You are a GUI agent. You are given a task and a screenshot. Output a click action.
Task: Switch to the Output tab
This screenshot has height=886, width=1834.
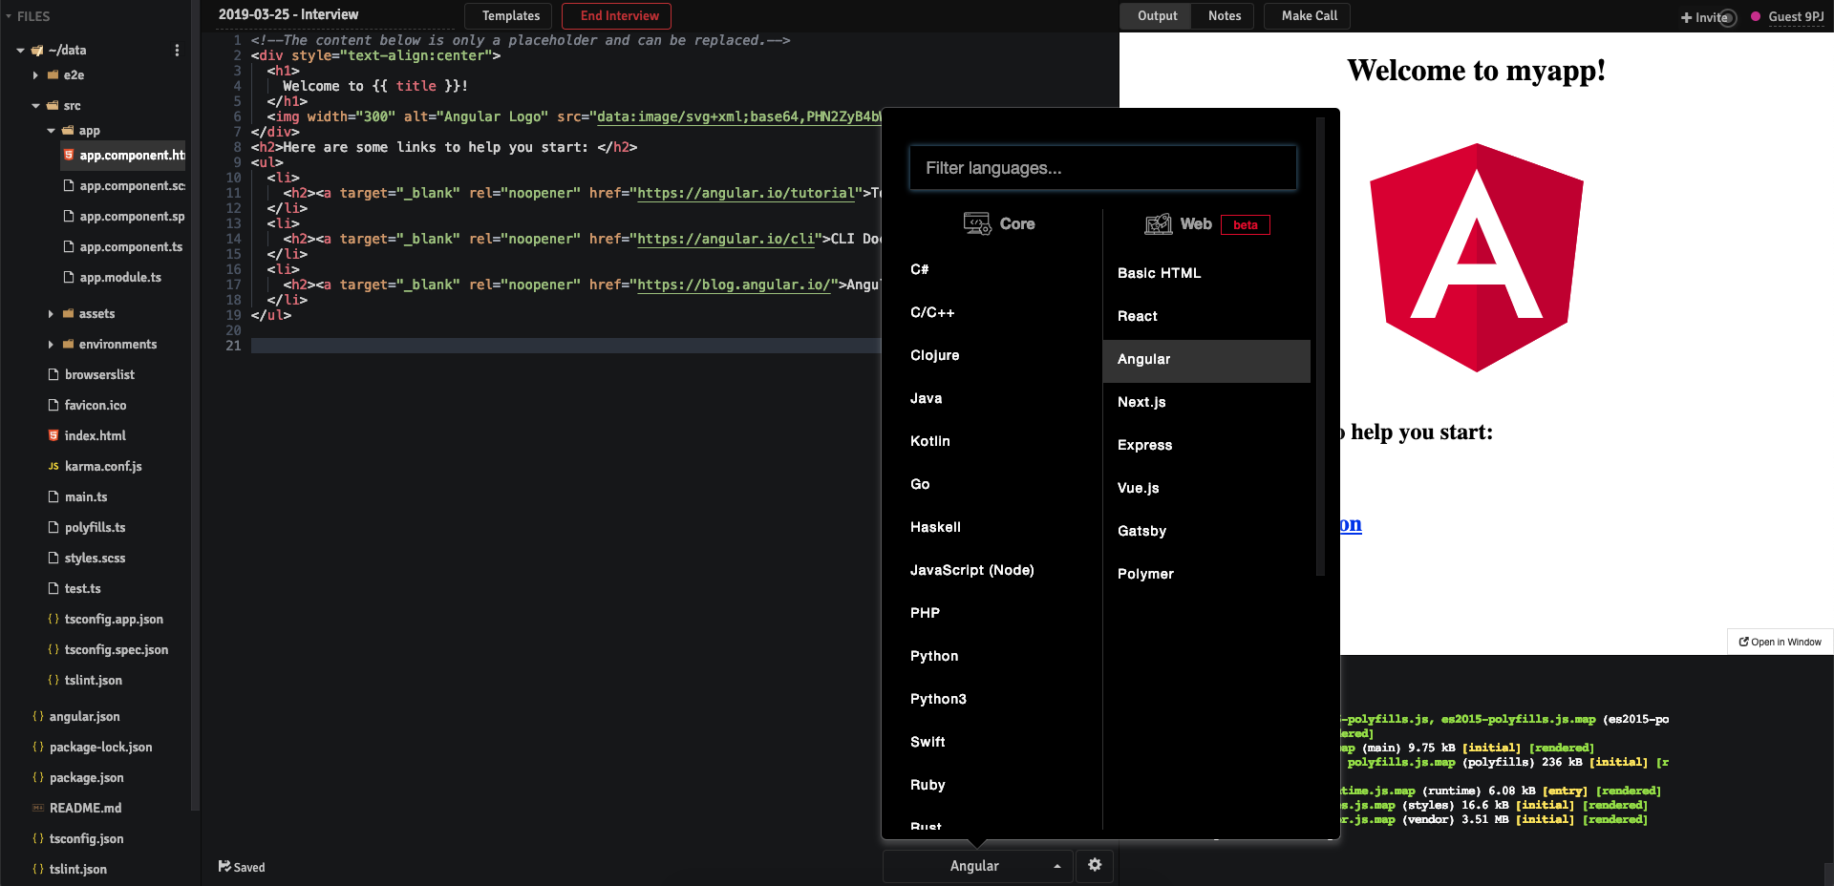click(1157, 15)
